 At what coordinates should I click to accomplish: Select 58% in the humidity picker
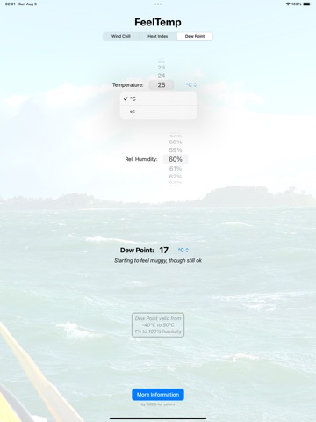point(176,142)
